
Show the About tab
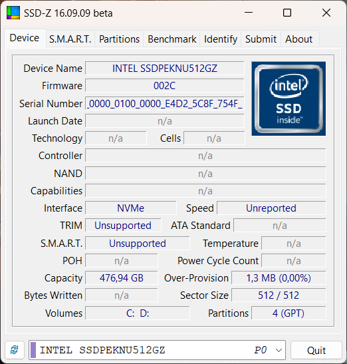tap(299, 39)
